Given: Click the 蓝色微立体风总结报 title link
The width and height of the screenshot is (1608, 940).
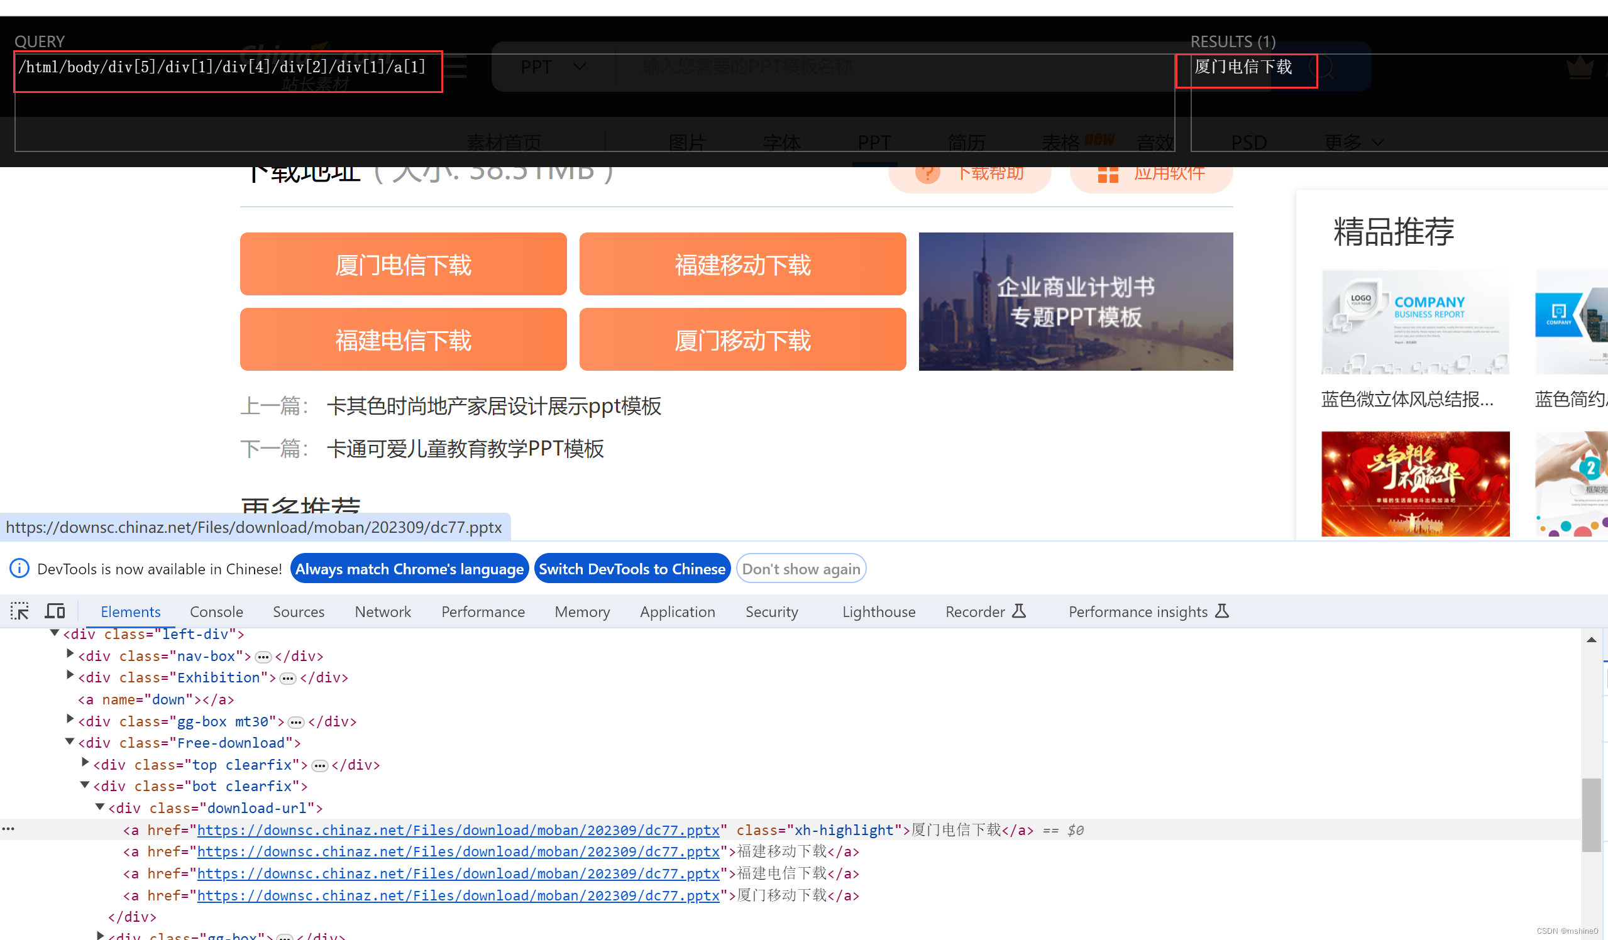Looking at the screenshot, I should click(1407, 399).
